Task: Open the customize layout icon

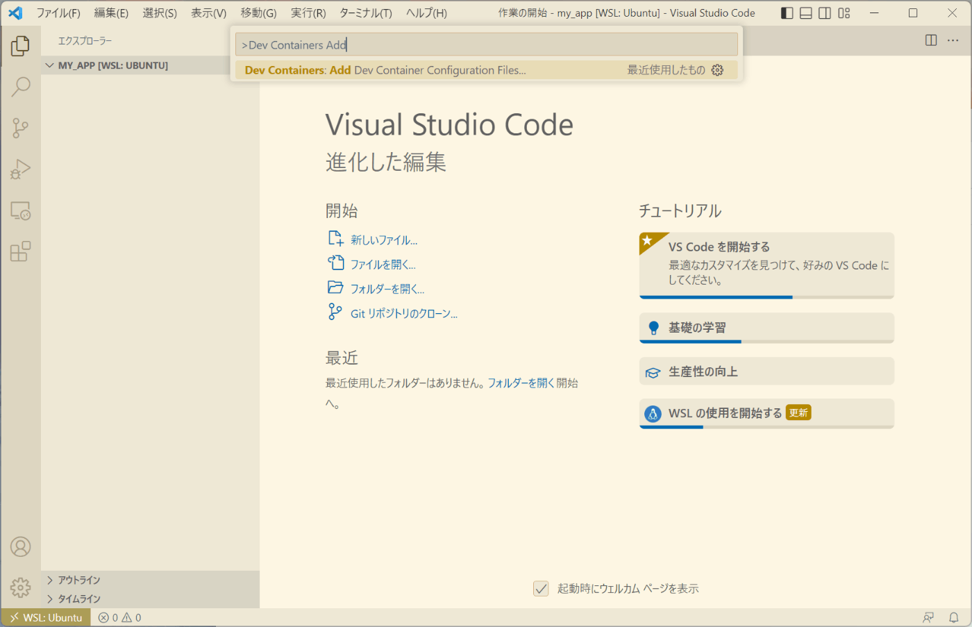Action: (844, 13)
